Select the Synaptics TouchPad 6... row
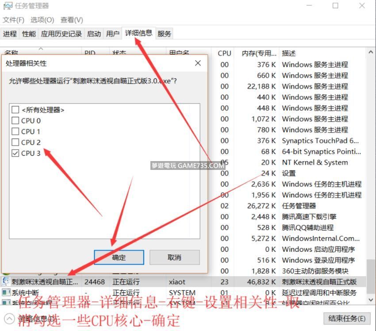Screen dimensions: 376x331 [x=320, y=141]
